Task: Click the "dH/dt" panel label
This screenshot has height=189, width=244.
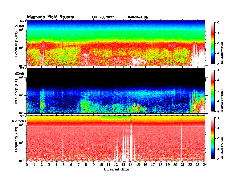Action: click(20, 26)
